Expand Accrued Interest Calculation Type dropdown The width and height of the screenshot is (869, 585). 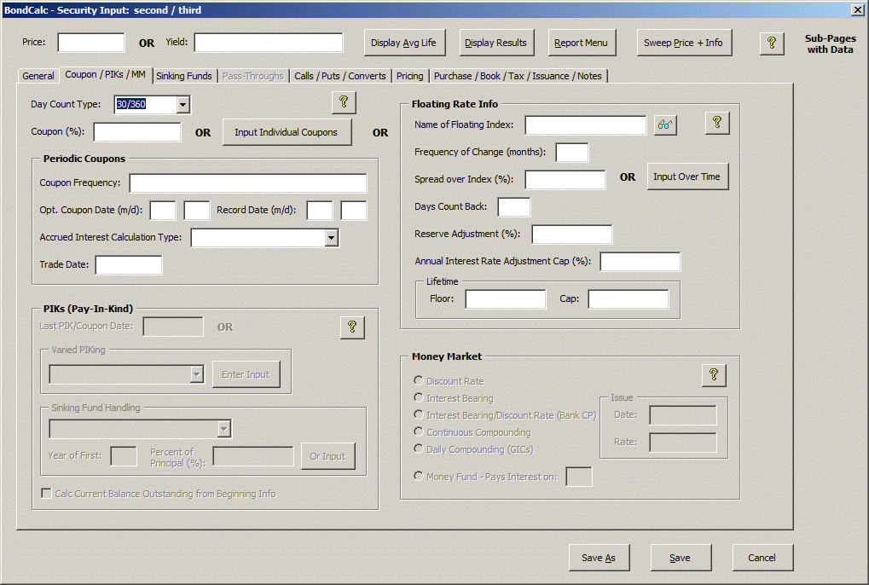(x=332, y=238)
